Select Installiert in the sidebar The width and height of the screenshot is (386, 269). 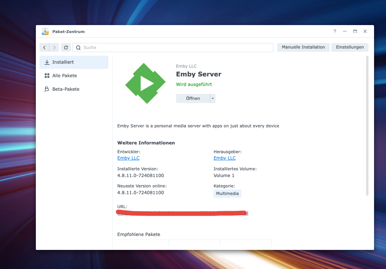(74, 62)
